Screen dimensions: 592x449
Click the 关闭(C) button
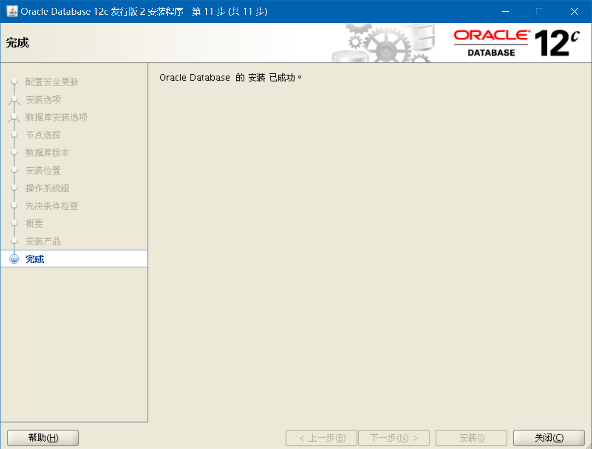pos(549,438)
